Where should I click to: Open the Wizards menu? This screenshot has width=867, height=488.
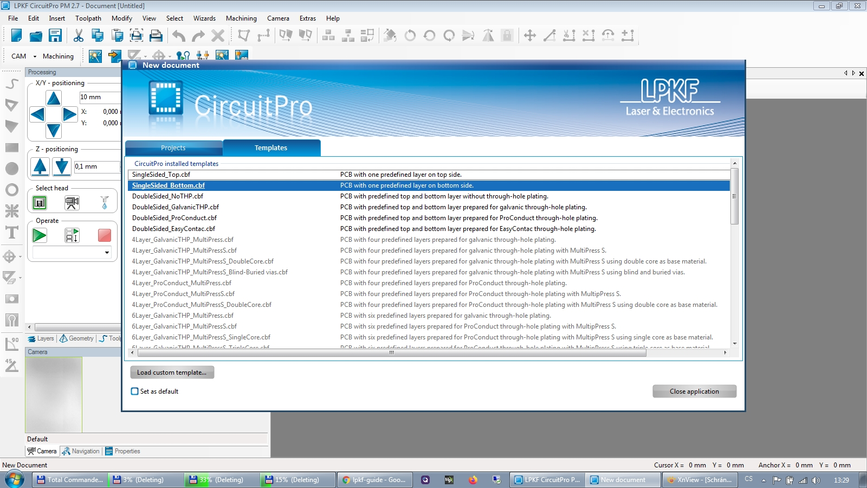(x=204, y=18)
